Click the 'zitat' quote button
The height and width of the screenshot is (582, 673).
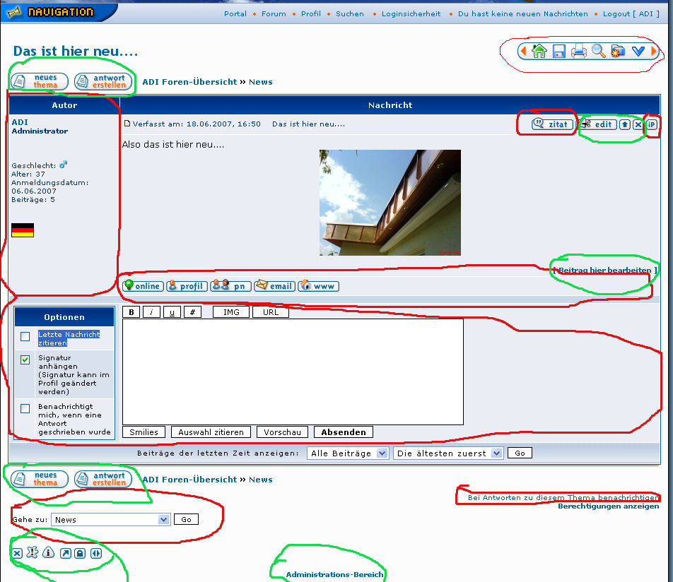click(553, 124)
